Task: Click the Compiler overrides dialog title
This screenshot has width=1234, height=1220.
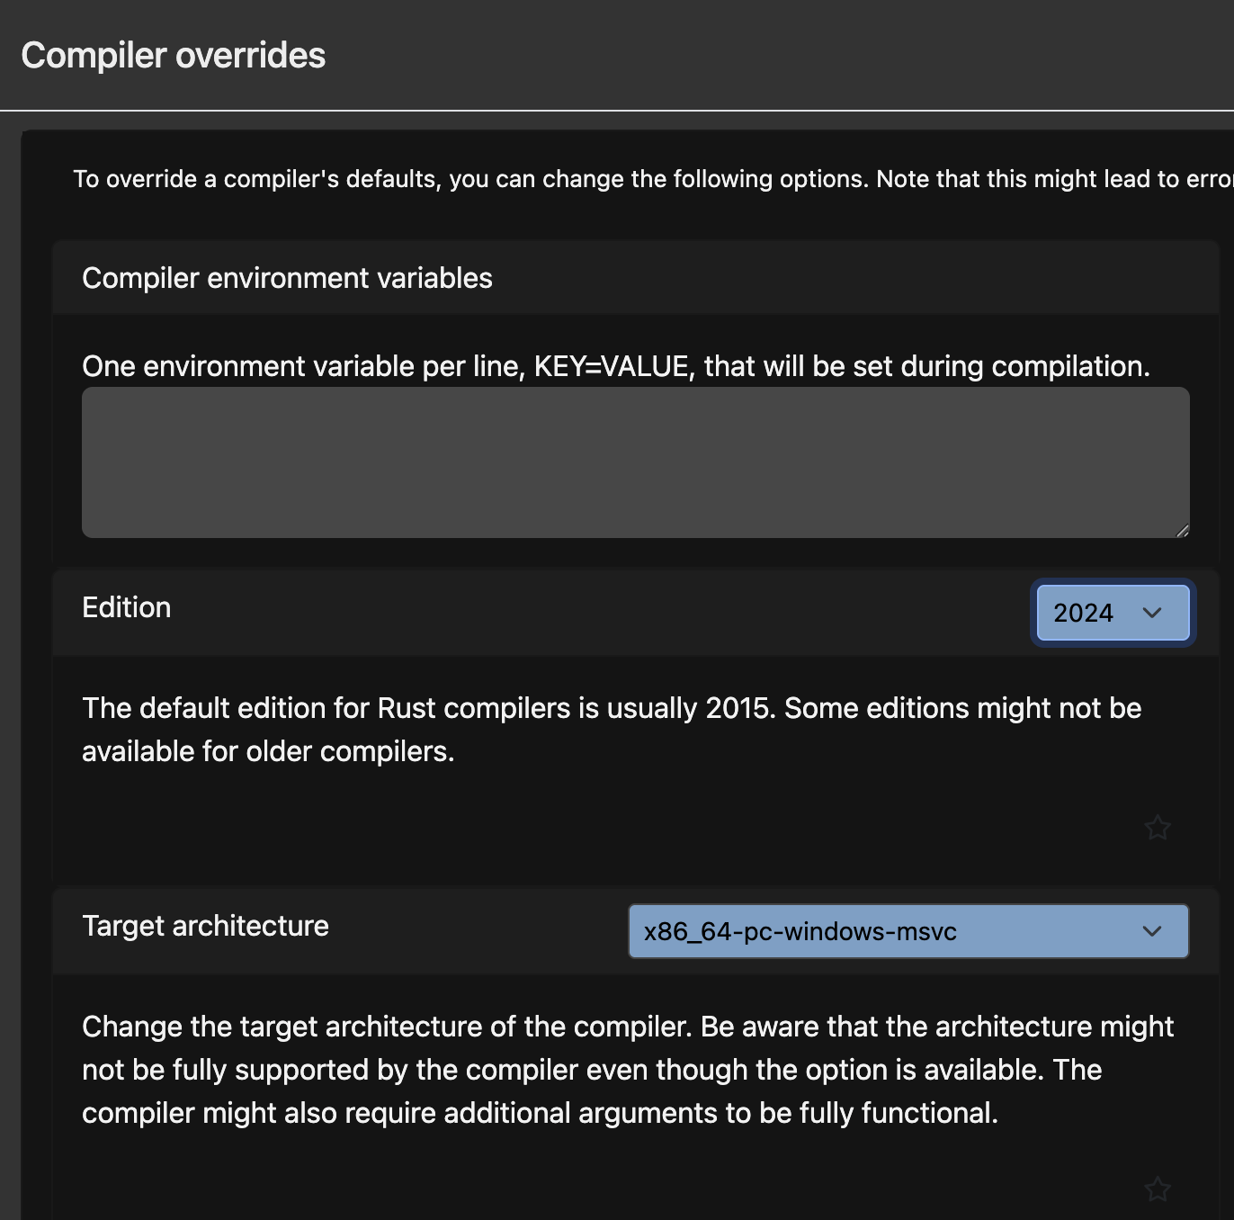Action: tap(174, 56)
